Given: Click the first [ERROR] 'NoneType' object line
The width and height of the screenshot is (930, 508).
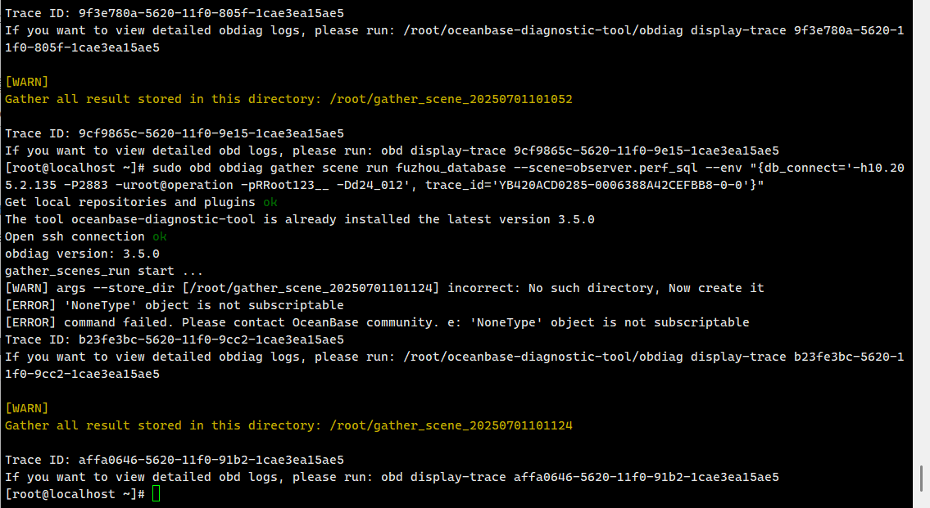Looking at the screenshot, I should [175, 305].
